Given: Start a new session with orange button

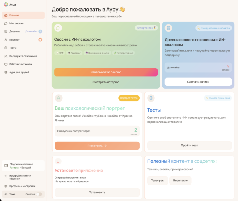Looking at the screenshot, I should click(106, 72).
